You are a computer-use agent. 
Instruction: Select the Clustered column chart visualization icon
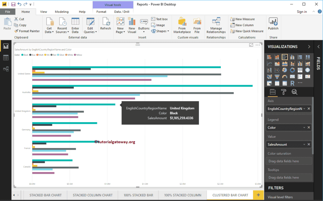(x=292, y=57)
